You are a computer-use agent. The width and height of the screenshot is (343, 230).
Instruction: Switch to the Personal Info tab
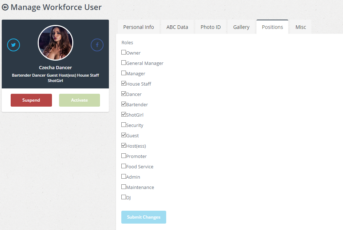[x=139, y=27]
